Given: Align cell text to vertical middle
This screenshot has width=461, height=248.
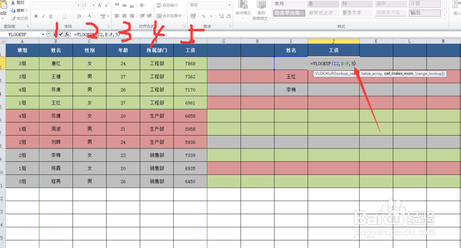Looking at the screenshot, I should click(124, 5).
